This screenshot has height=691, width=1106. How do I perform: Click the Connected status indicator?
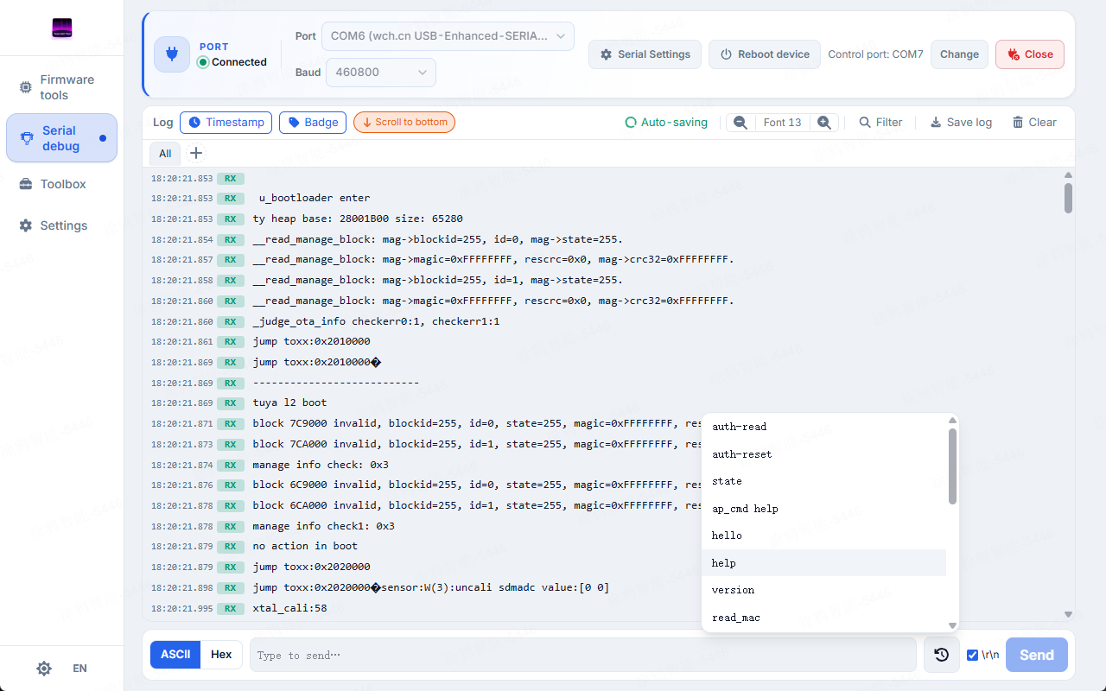(232, 62)
